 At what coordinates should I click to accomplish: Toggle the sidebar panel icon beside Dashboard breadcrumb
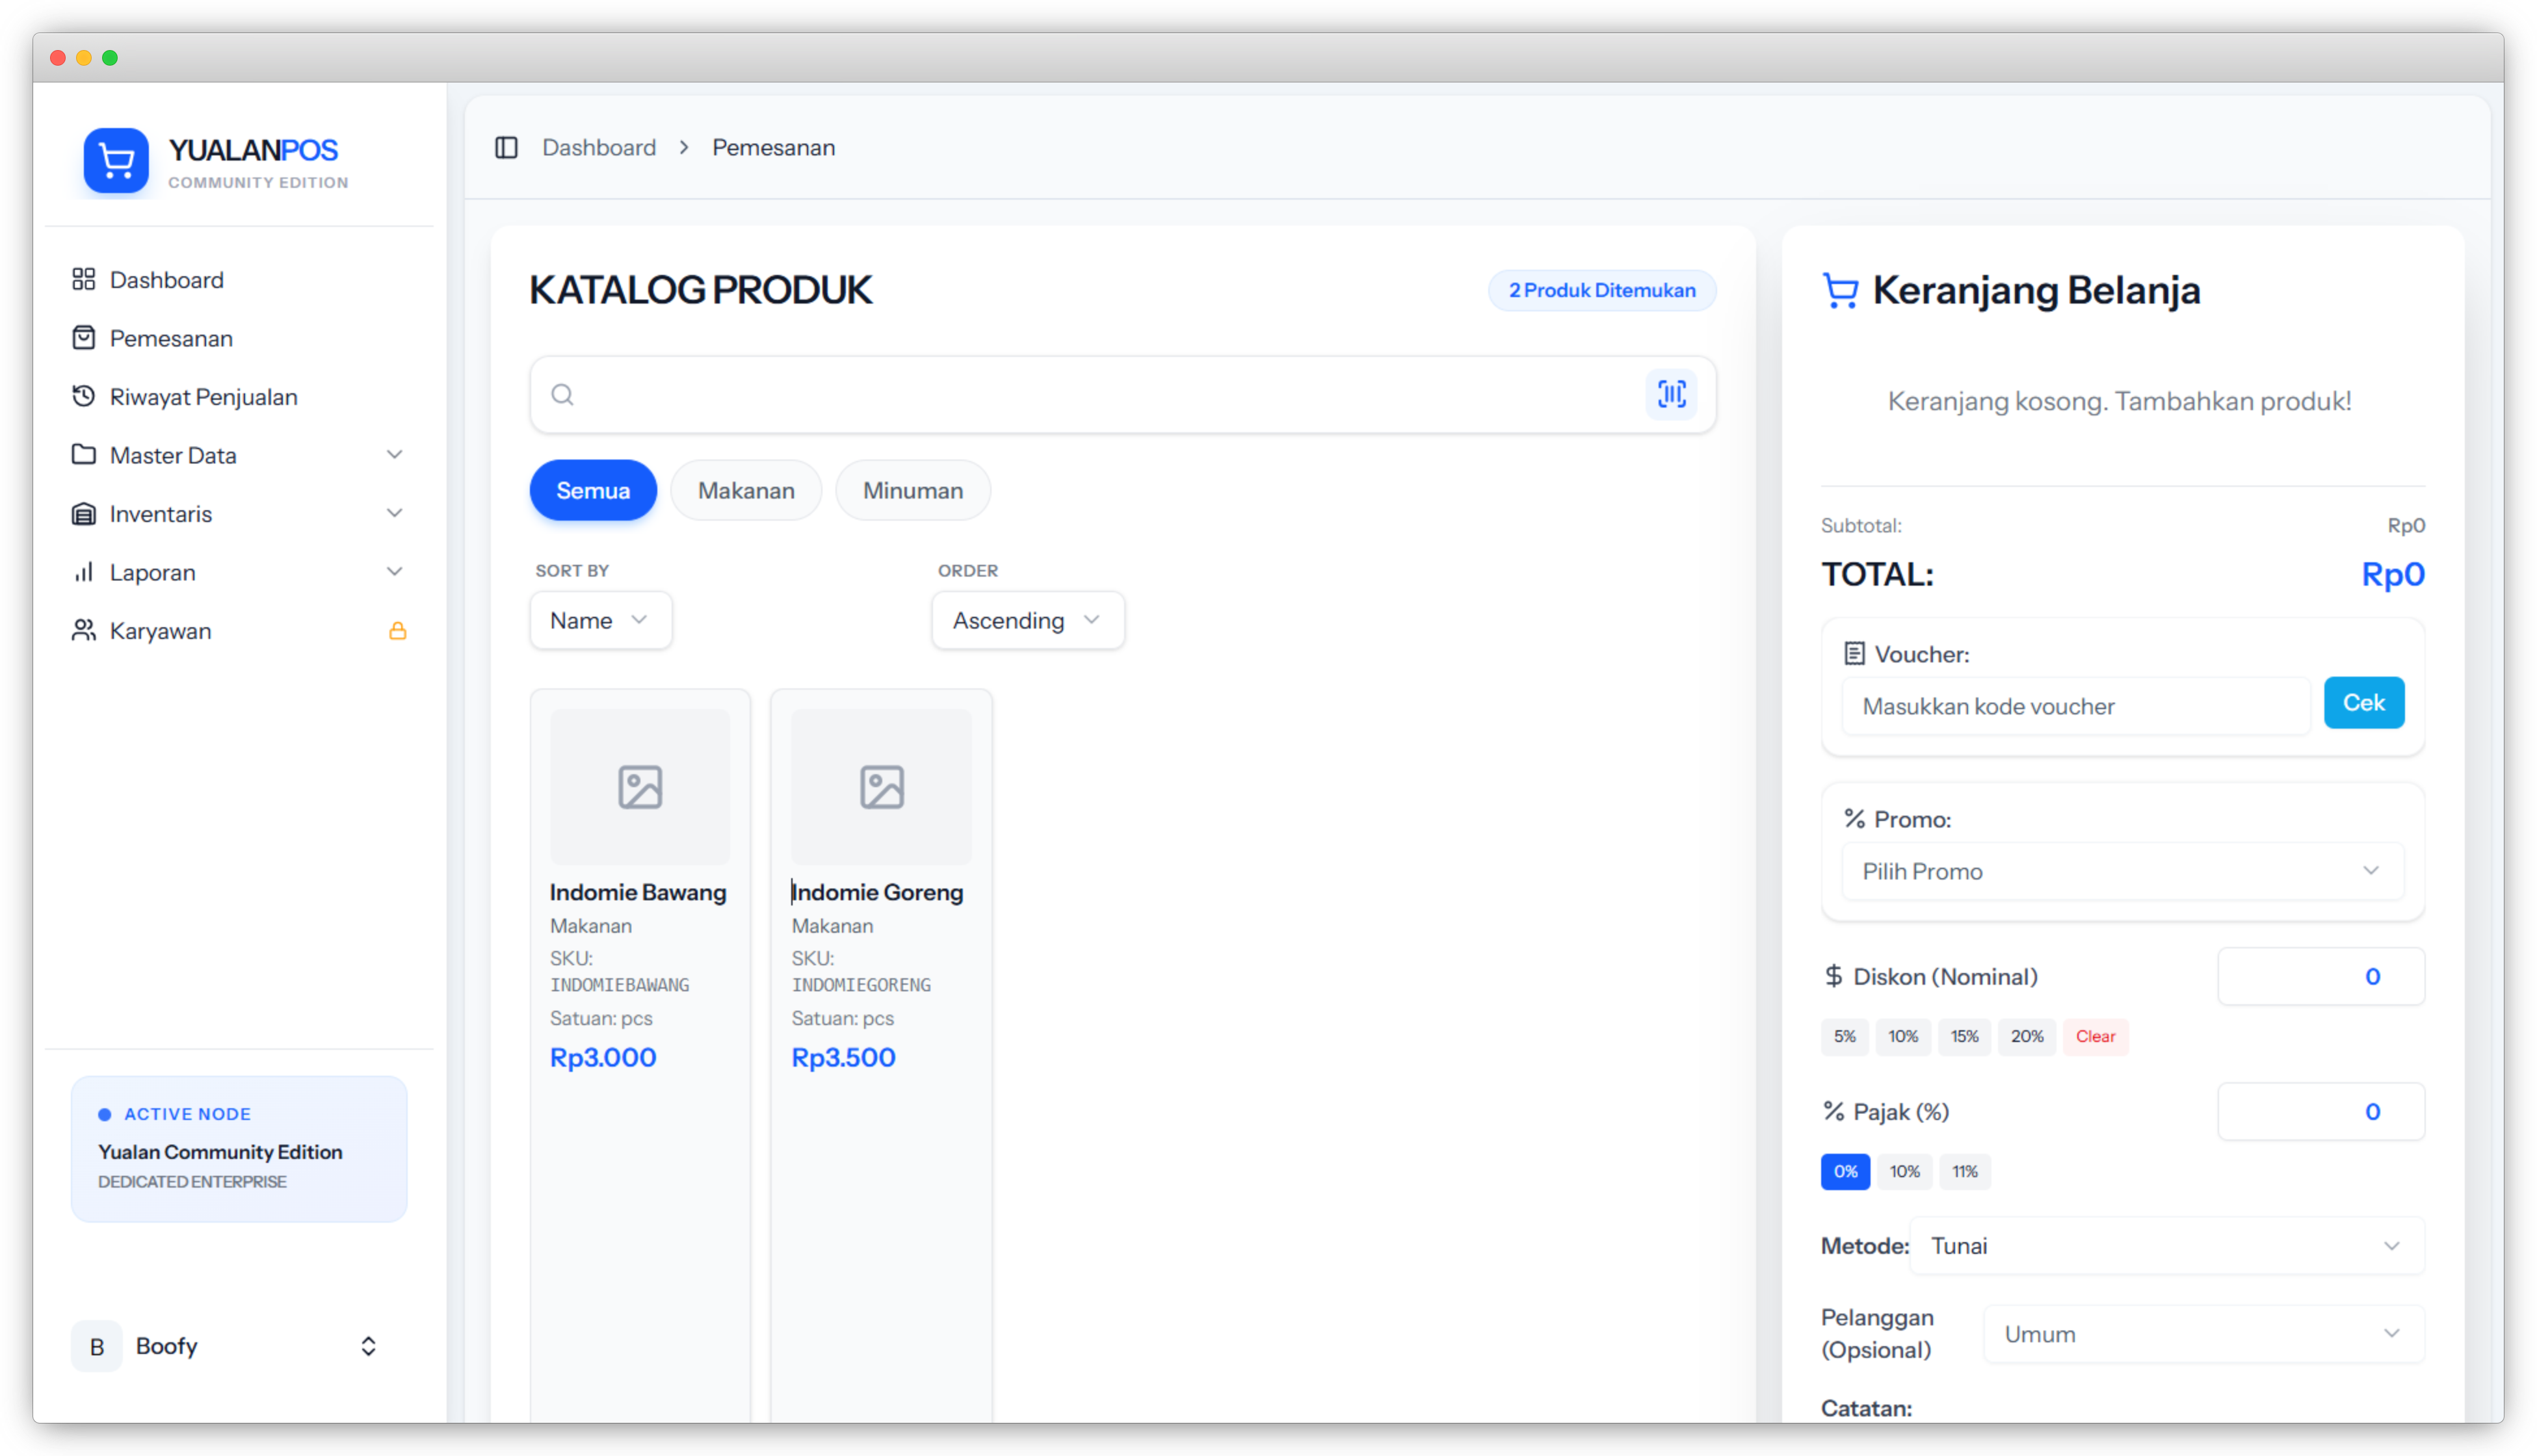coord(506,148)
